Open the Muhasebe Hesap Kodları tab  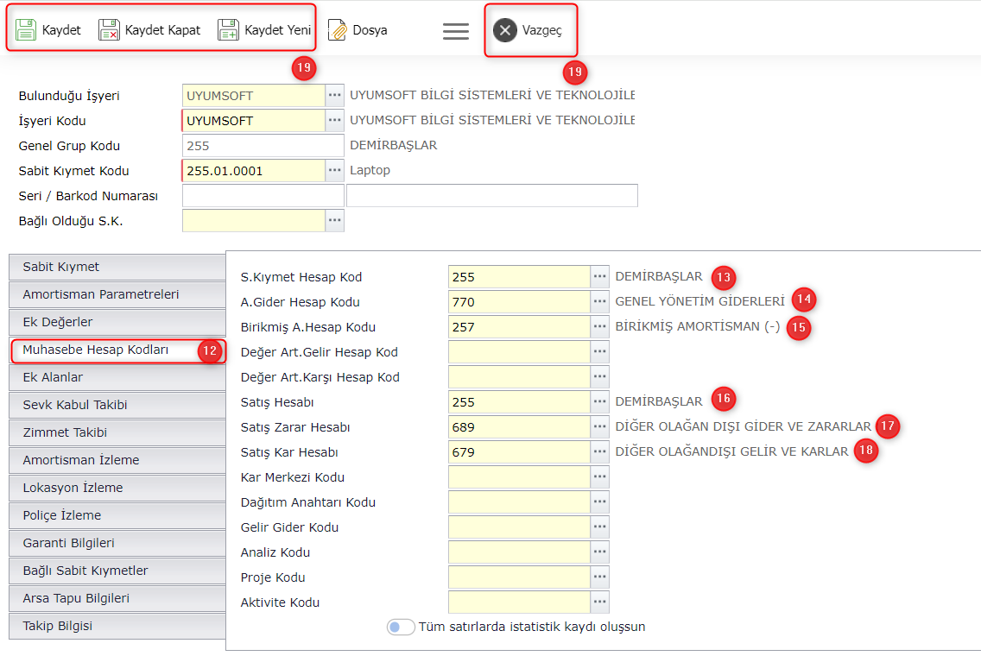[95, 350]
